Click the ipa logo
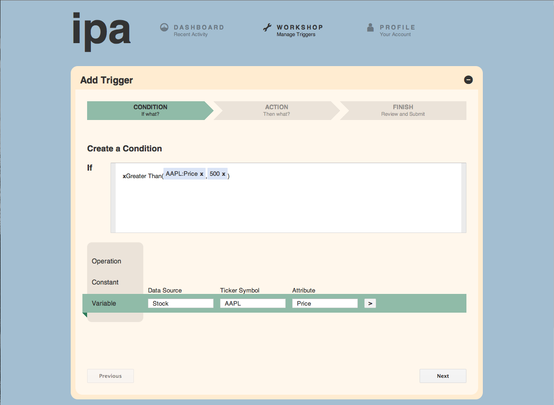 (102, 30)
